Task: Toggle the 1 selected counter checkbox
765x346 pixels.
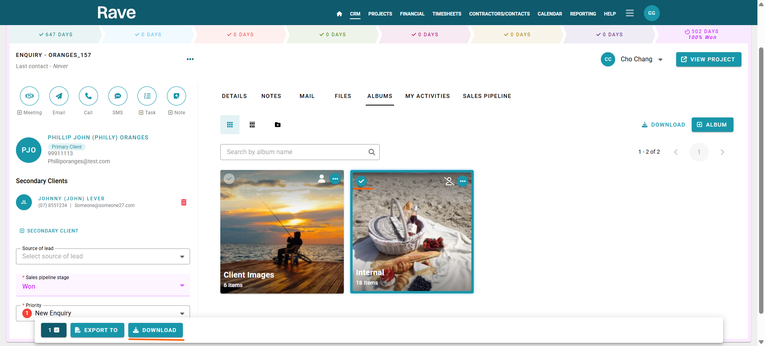Action: point(54,330)
